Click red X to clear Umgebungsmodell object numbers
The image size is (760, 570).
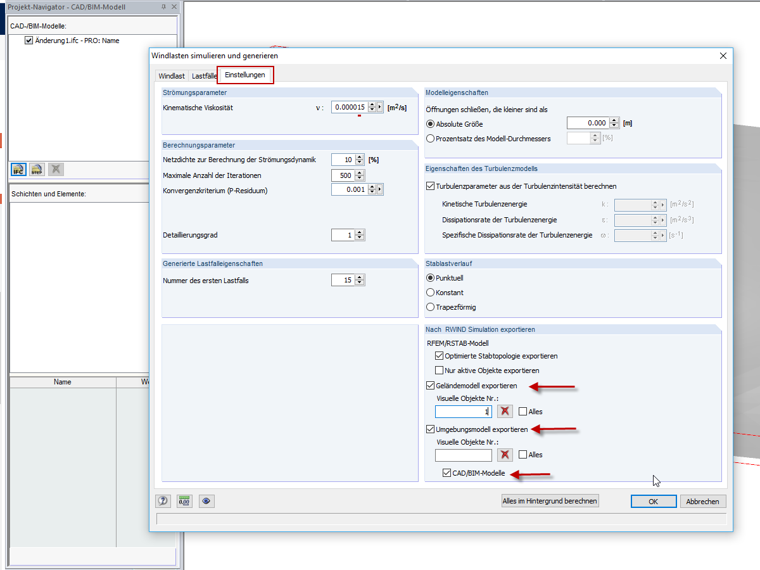coord(505,455)
